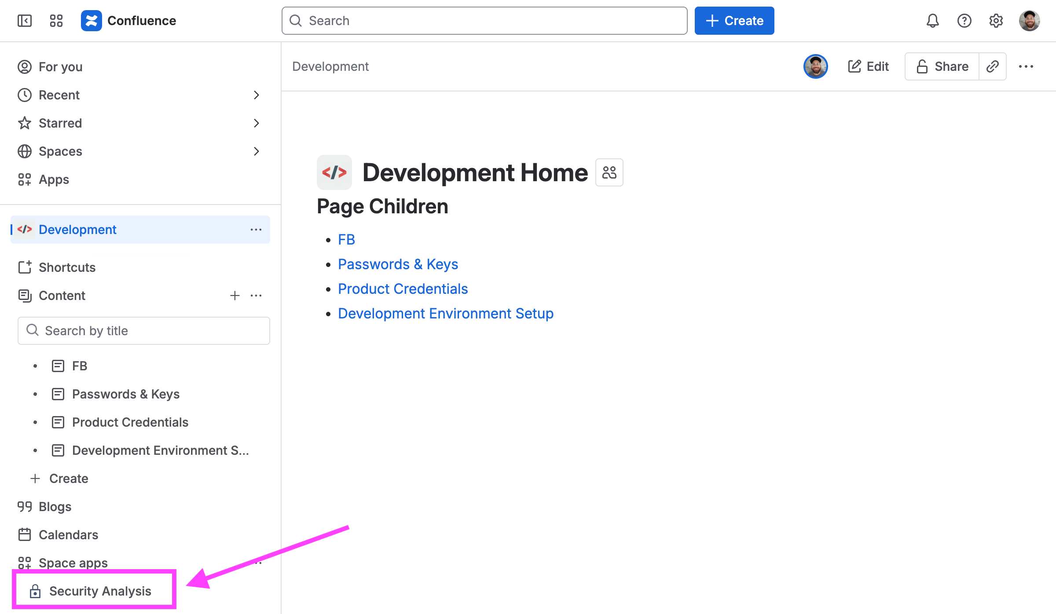Open the app switcher grid icon
The width and height of the screenshot is (1056, 614).
[x=56, y=21]
